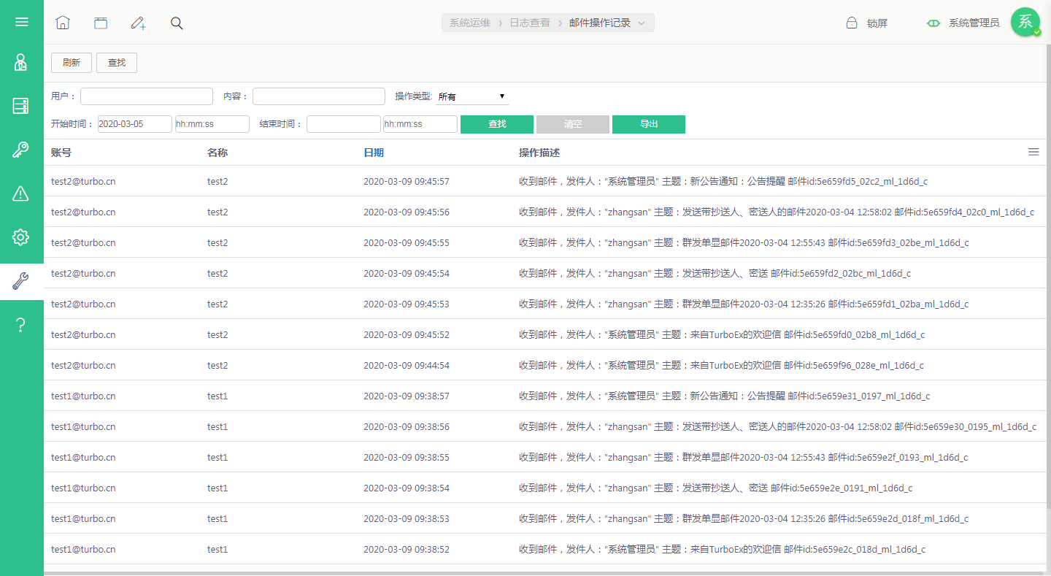Sort by the 账号 column header
The image size is (1051, 576).
tap(61, 153)
